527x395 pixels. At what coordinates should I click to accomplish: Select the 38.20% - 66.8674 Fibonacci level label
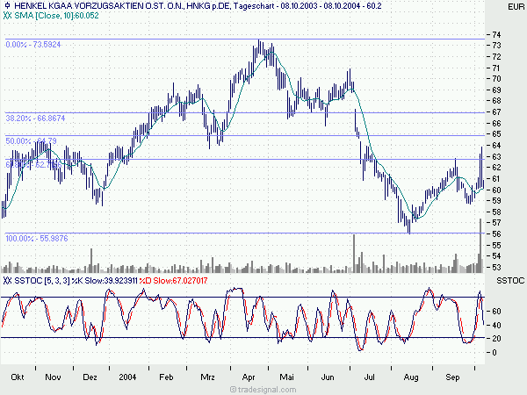[x=37, y=118]
